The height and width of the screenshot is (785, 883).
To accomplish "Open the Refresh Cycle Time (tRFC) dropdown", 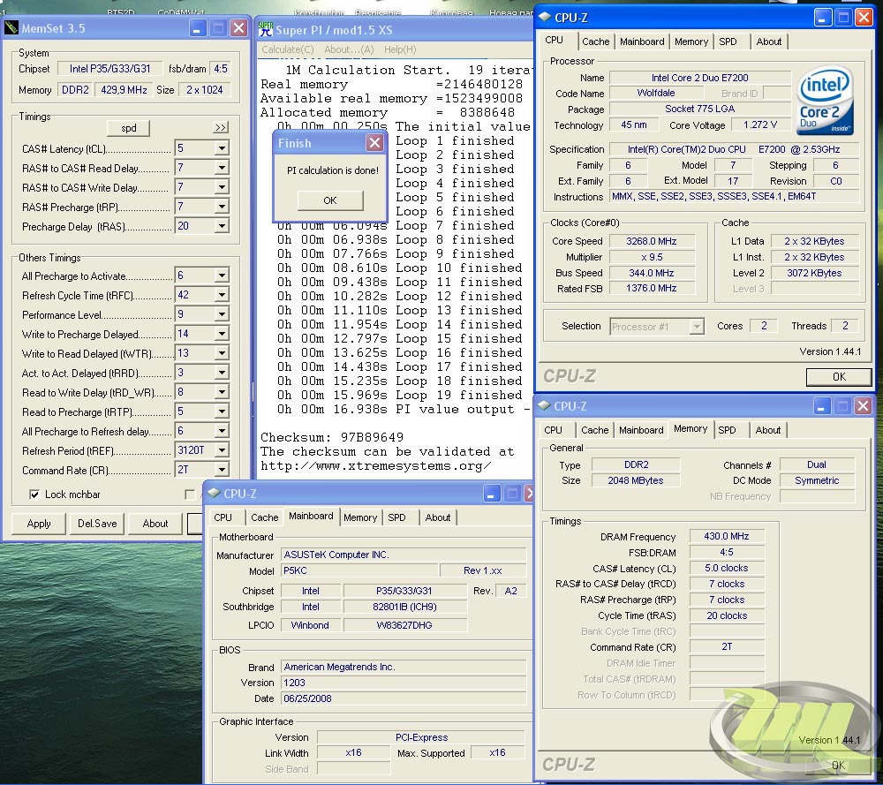I will pos(222,295).
